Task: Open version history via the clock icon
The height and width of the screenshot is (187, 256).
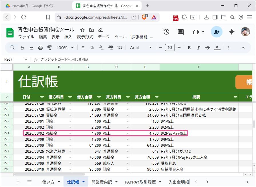Action: point(166,32)
